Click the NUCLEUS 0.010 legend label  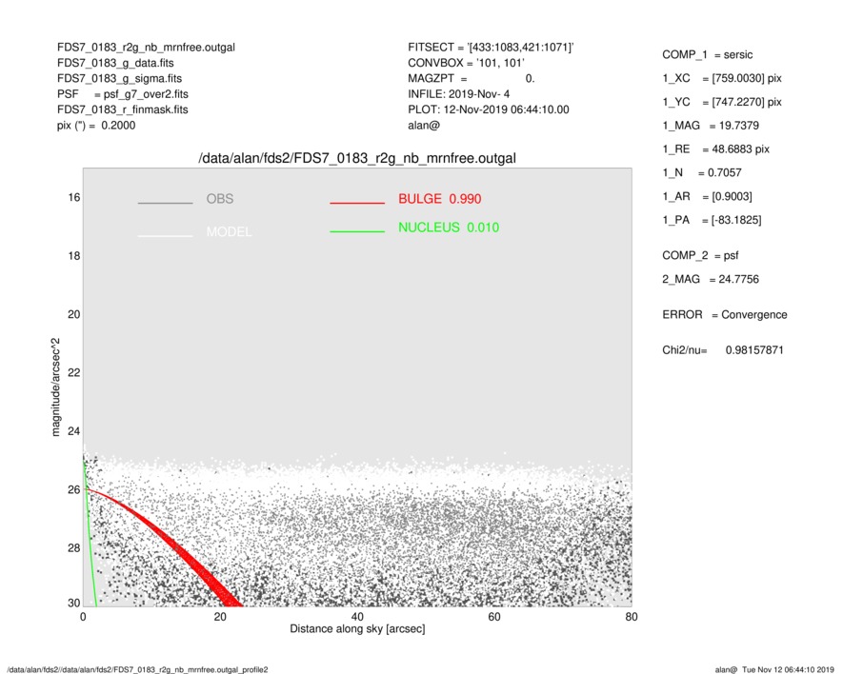[x=449, y=228]
